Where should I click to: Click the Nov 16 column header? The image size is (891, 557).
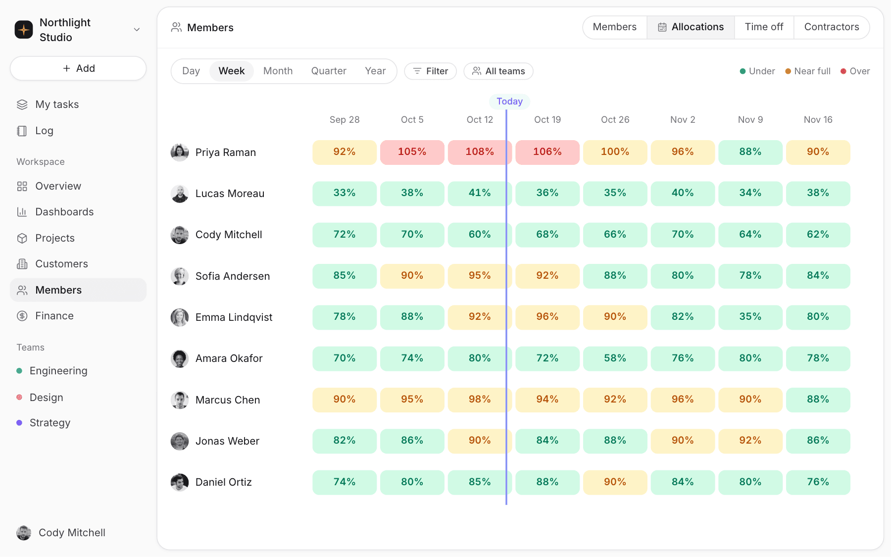[818, 120]
